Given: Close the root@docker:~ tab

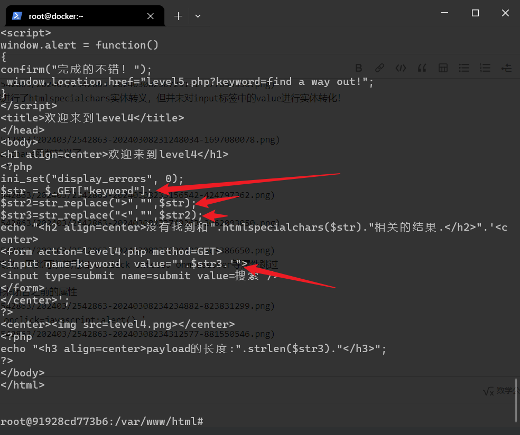Looking at the screenshot, I should (x=150, y=16).
